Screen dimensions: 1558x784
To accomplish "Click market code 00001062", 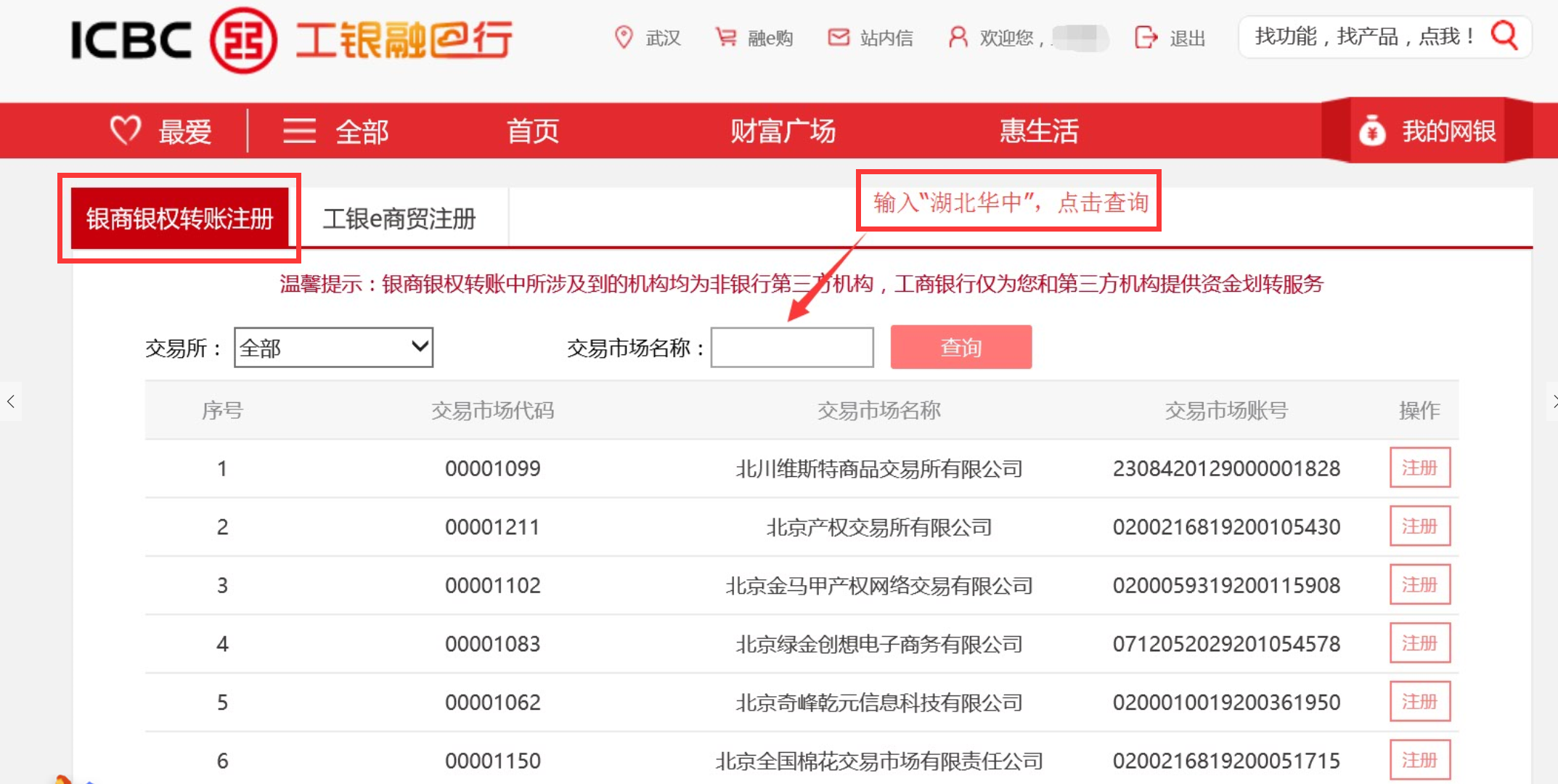I will (x=493, y=702).
